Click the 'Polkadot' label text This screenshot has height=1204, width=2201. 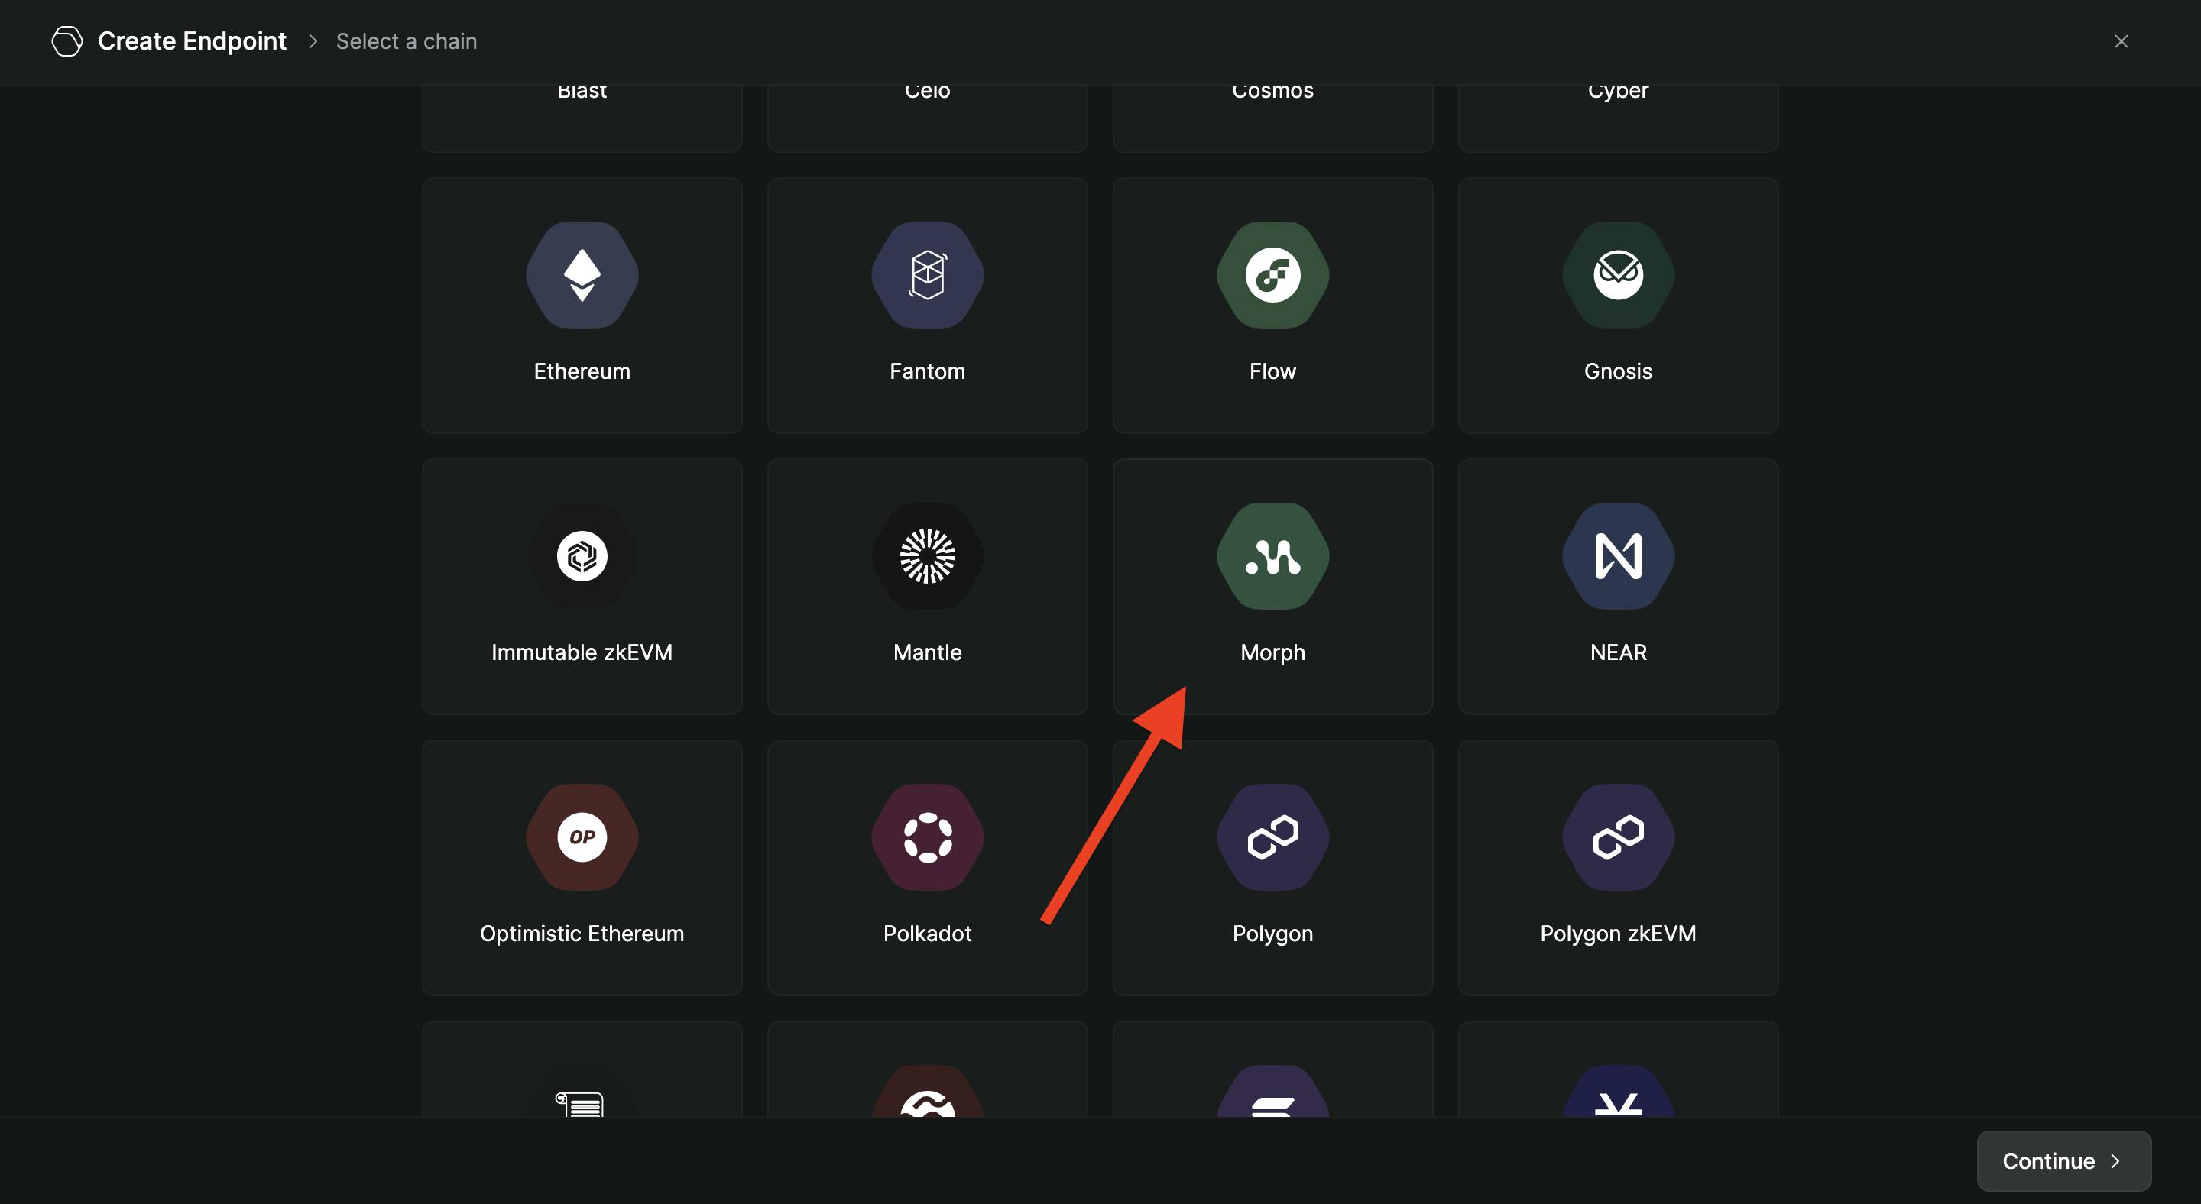click(927, 934)
